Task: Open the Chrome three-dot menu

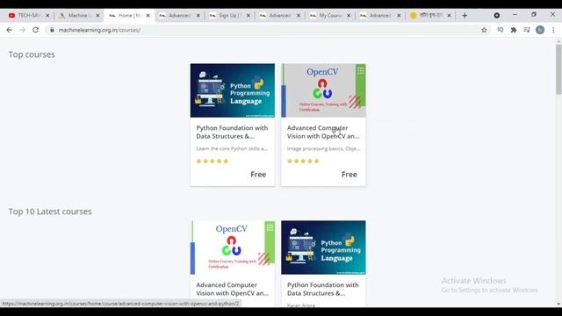Action: [x=553, y=30]
